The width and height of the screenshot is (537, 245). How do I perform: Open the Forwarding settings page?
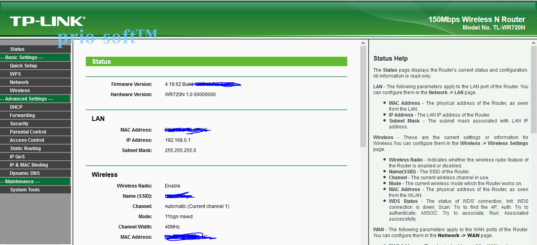[22, 115]
